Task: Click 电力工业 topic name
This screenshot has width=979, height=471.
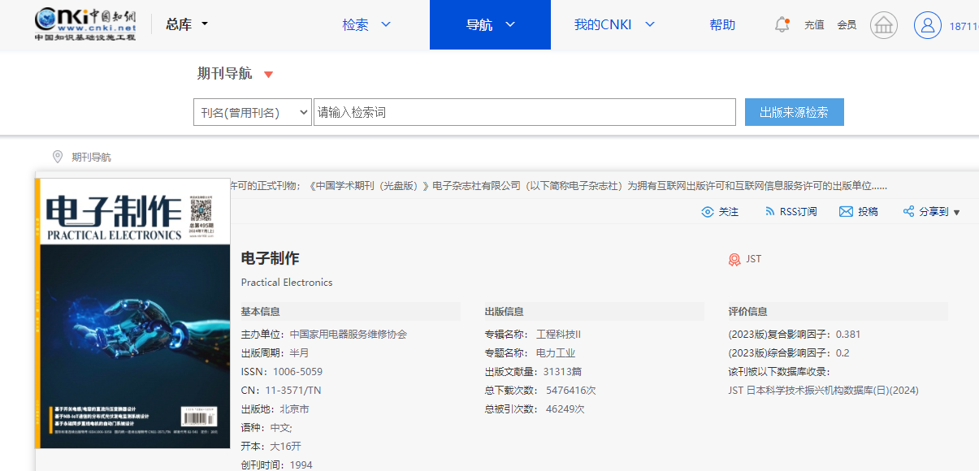Action: (555, 353)
